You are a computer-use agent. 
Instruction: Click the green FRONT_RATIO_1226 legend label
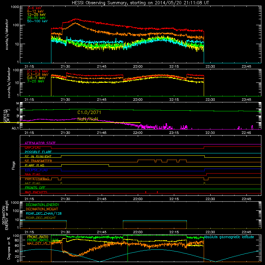[43, 240]
